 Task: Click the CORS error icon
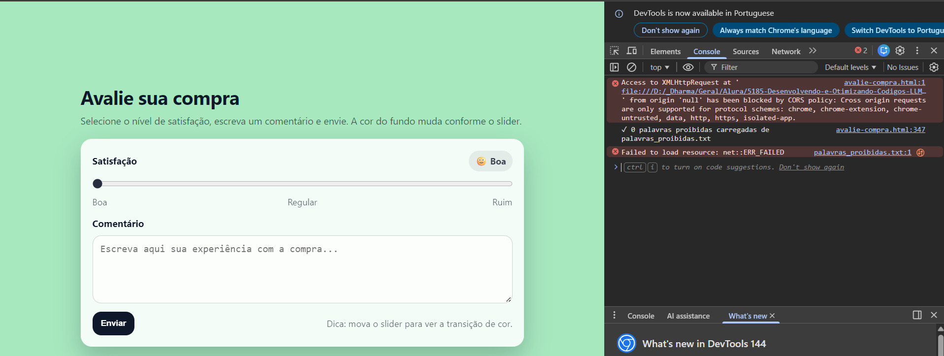pos(615,83)
